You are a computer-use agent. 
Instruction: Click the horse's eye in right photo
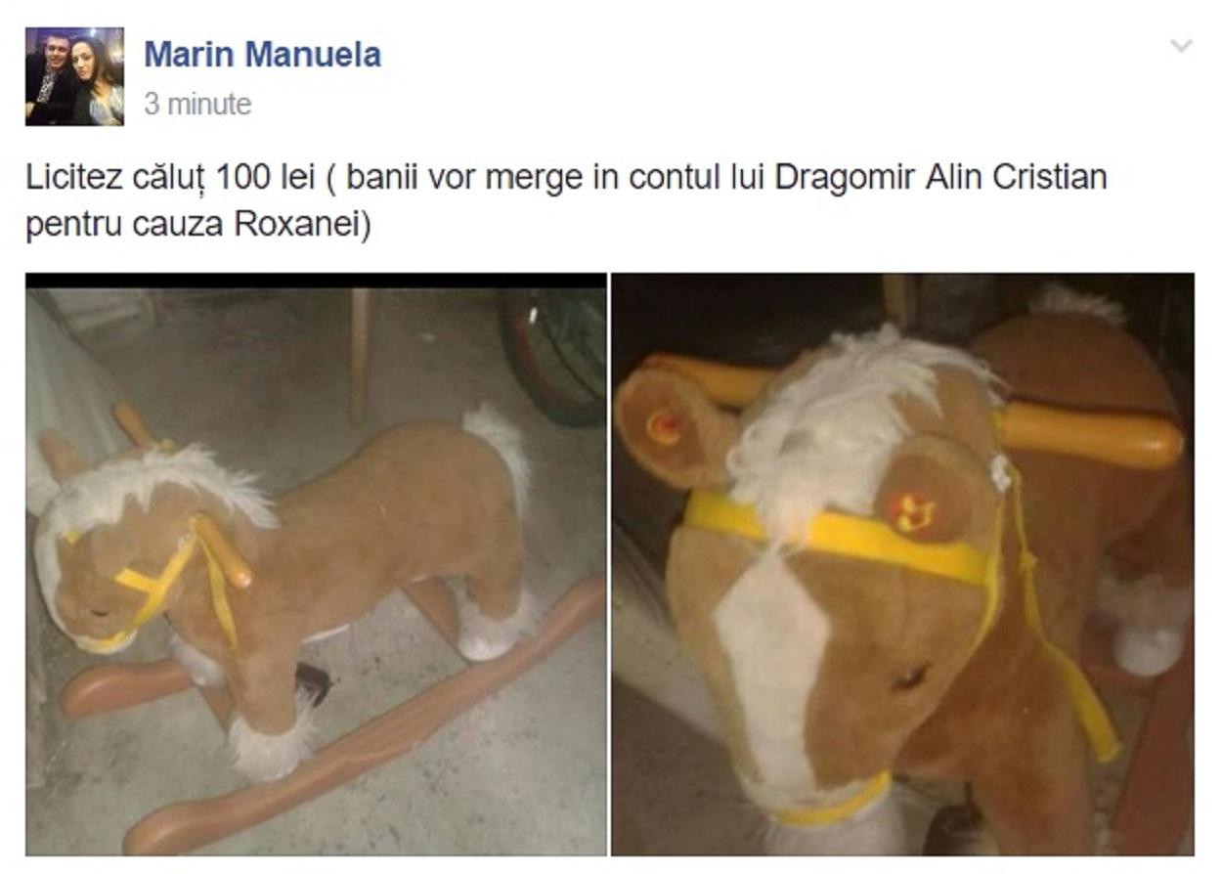[909, 677]
